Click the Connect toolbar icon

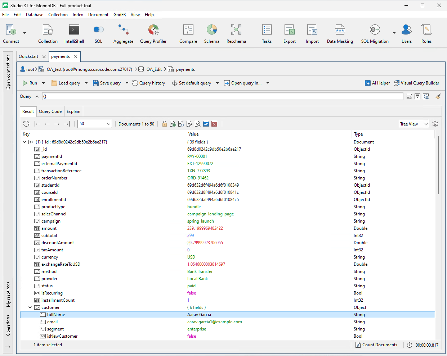click(x=11, y=34)
